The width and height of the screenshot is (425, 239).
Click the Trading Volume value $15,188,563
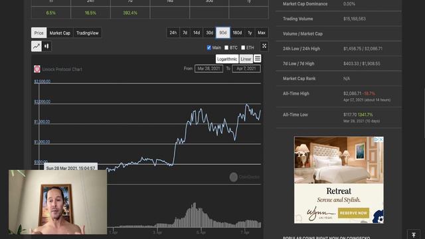(355, 19)
